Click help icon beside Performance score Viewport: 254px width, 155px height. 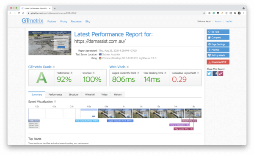[72, 73]
